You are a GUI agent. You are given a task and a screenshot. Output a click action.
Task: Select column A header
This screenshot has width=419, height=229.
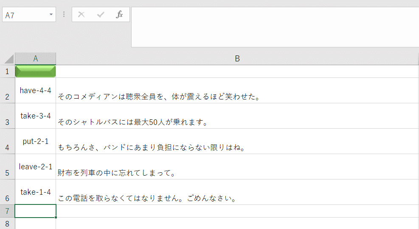click(x=36, y=59)
